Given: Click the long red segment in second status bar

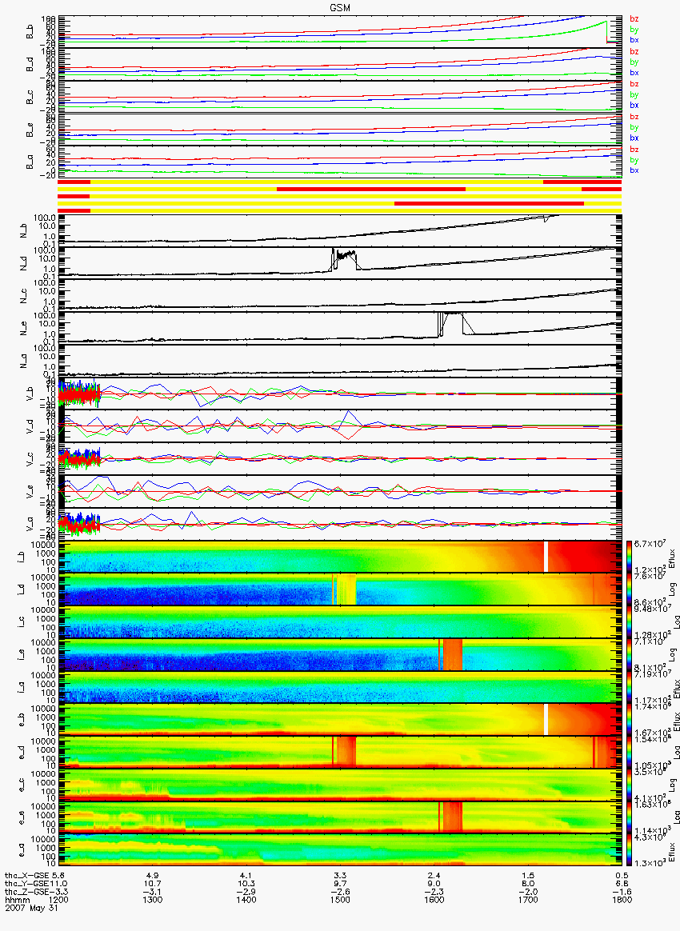Looking at the screenshot, I should [x=371, y=189].
